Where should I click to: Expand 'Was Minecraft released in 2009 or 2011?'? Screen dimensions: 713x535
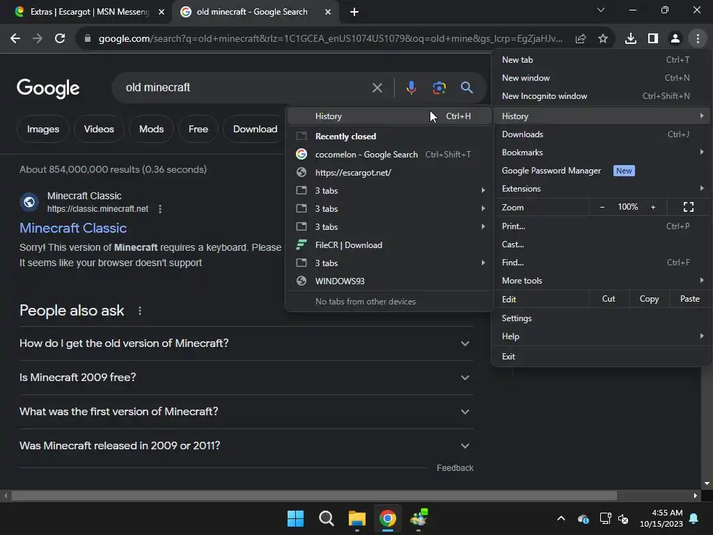tap(246, 446)
